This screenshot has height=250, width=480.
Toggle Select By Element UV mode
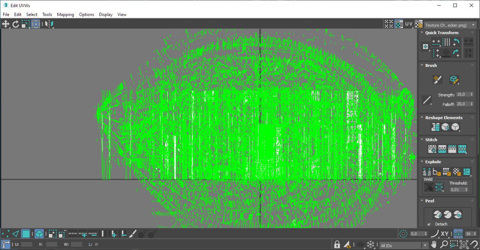[x=39, y=234]
